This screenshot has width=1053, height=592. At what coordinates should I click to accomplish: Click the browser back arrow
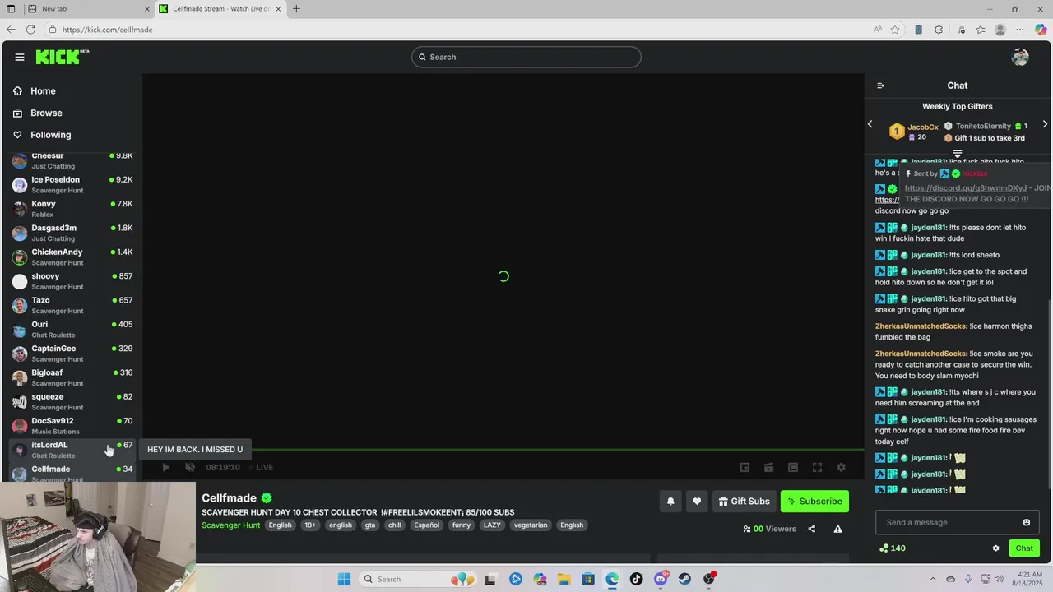point(11,30)
